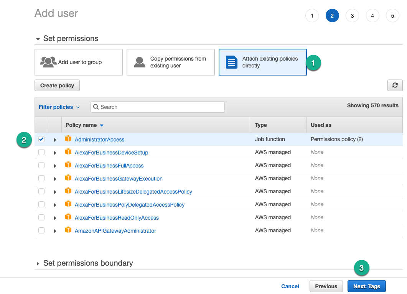Expand the Set permissions boundary section
The width and height of the screenshot is (407, 294).
[x=38, y=264]
